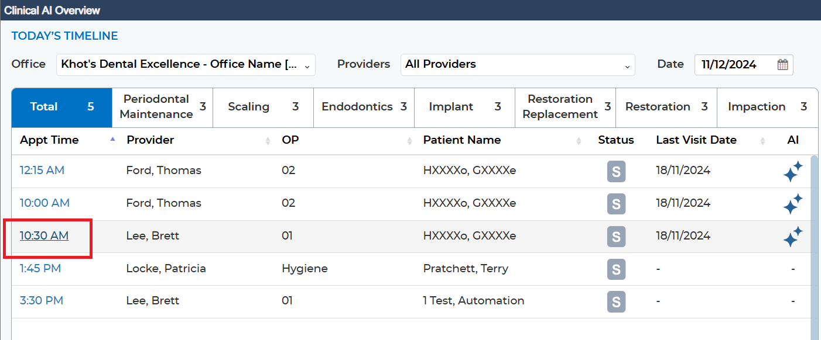The image size is (821, 340).
Task: Select the Restoration tab
Action: pyautogui.click(x=666, y=107)
